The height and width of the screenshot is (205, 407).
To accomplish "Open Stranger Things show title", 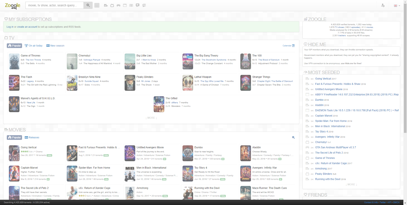I will [261, 77].
